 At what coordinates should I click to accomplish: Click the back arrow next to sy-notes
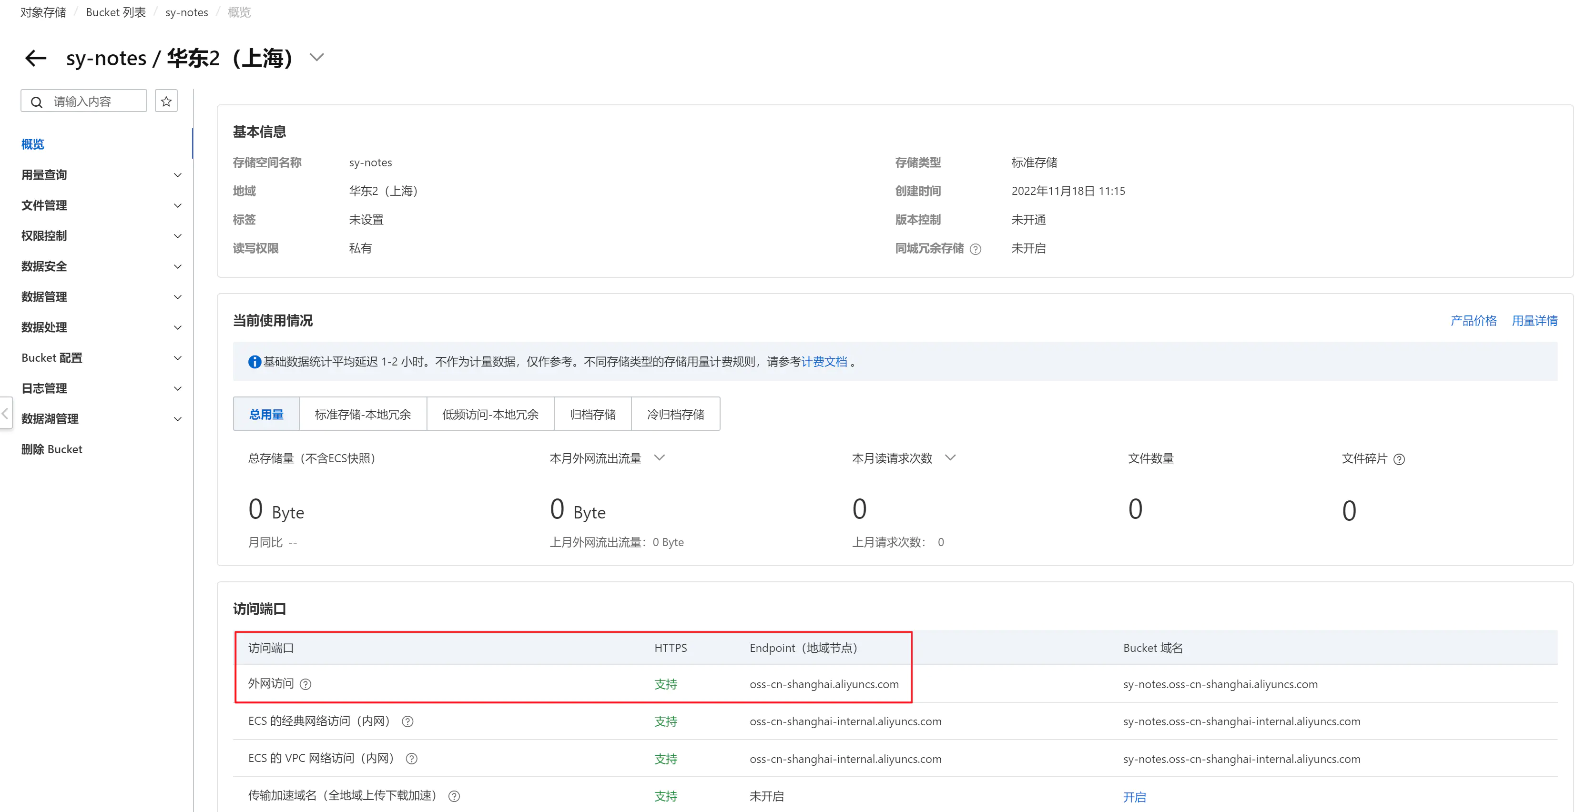coord(35,58)
